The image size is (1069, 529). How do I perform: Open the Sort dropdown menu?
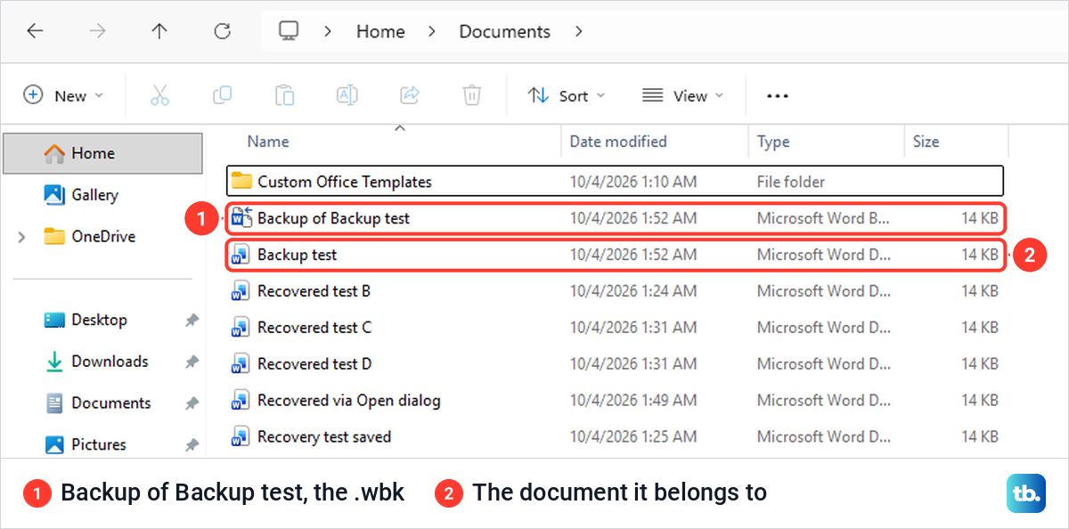point(566,95)
